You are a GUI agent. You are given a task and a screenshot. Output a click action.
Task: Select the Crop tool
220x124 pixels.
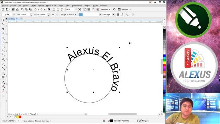tap(3, 29)
